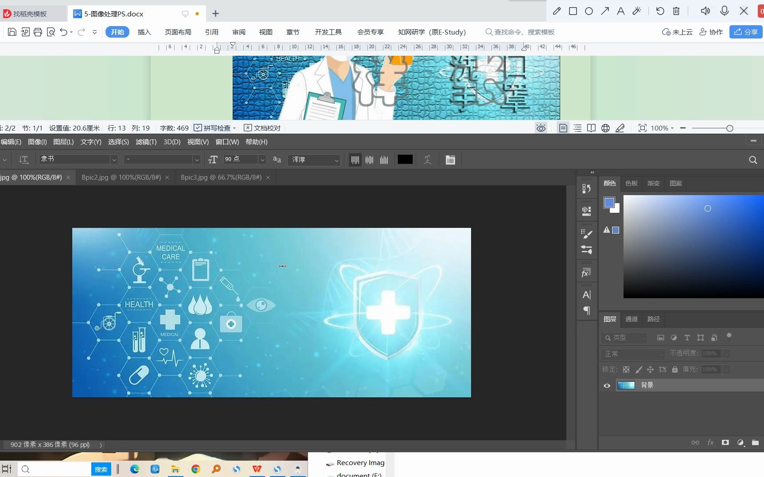Screen dimensions: 764x477
Task: Select left align text option
Action: (355, 160)
